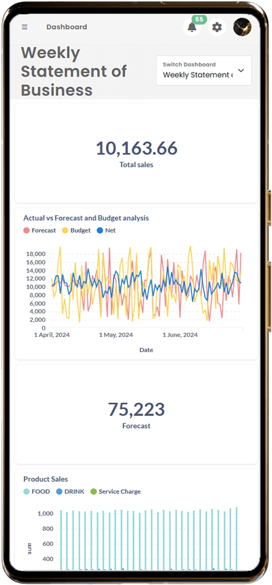Click the 600 label in Product Sales
The height and width of the screenshot is (585, 272).
click(47, 544)
